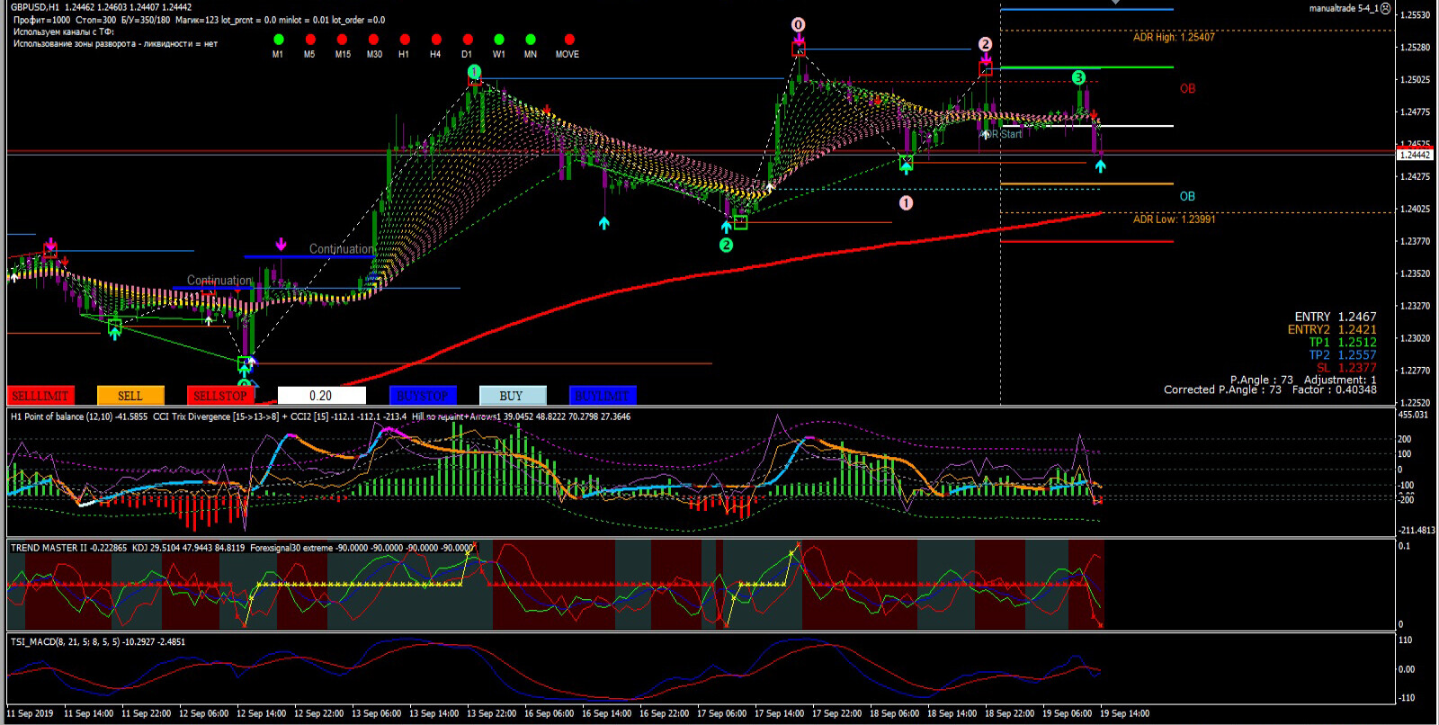
Task: Click the BUYLIMIT order button
Action: (x=603, y=395)
